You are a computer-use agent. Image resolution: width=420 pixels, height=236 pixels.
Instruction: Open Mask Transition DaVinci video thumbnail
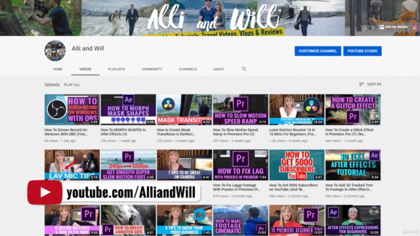(x=184, y=109)
